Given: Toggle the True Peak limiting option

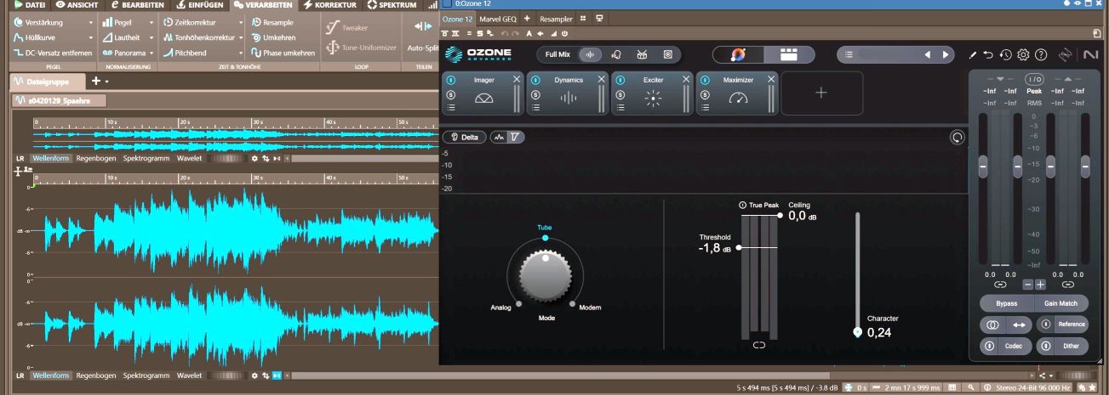Looking at the screenshot, I should [x=743, y=205].
